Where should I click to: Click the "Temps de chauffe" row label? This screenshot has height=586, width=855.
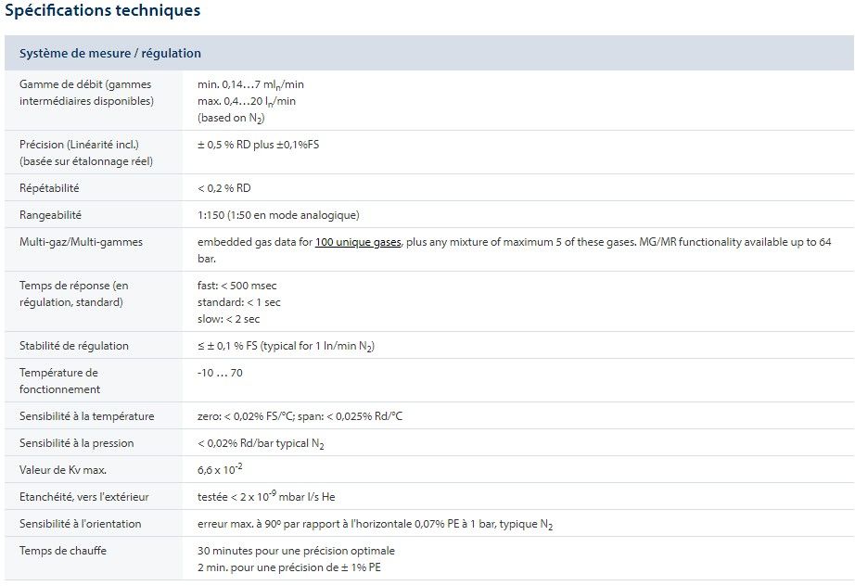click(63, 551)
